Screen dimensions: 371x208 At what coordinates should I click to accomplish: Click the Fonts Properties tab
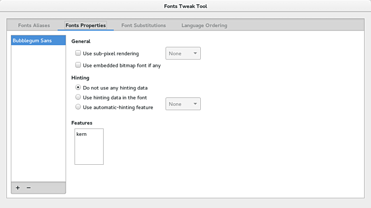click(x=85, y=25)
